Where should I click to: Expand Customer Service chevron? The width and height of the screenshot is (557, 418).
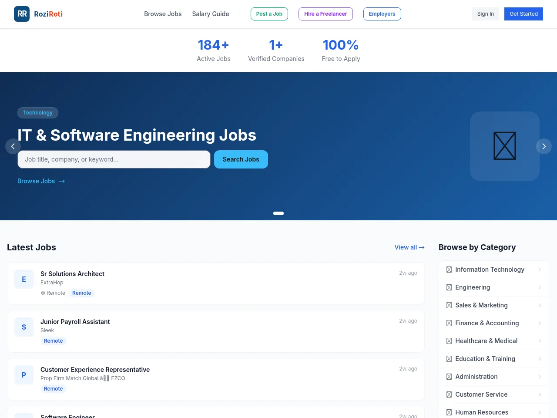(x=540, y=394)
